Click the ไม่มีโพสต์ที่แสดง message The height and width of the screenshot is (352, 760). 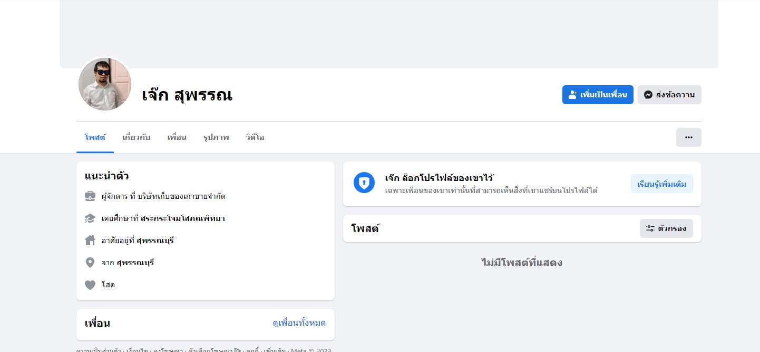[x=522, y=263]
